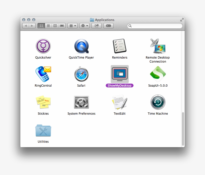Launch TextEdit
The height and width of the screenshot is (175, 205).
[119, 102]
